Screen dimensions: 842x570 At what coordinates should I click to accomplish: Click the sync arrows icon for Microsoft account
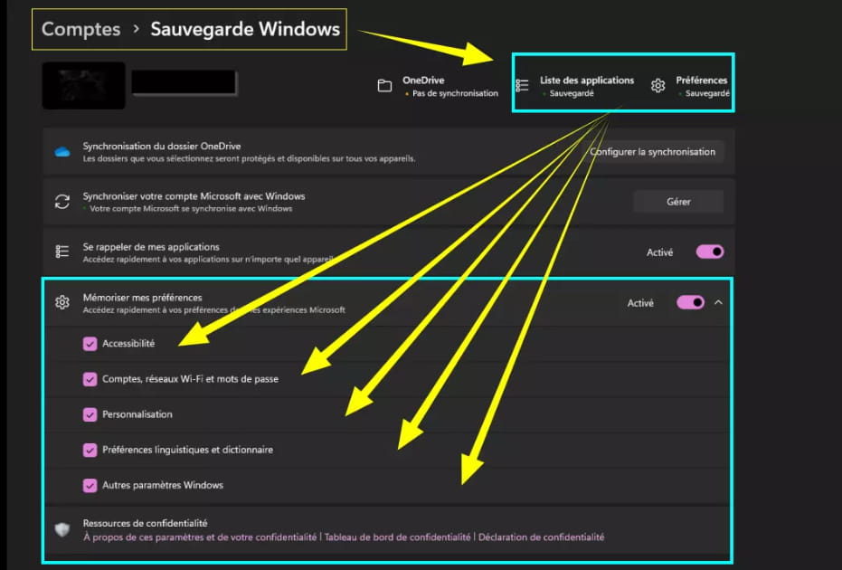pos(62,202)
